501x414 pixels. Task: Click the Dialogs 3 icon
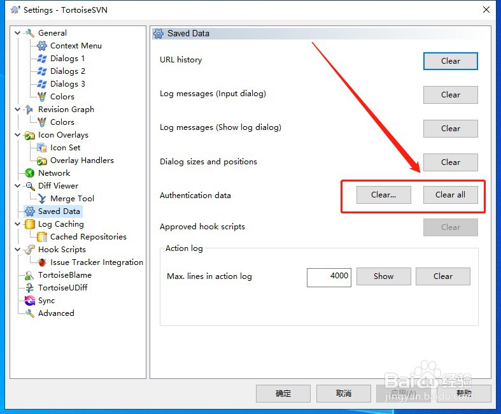click(42, 84)
